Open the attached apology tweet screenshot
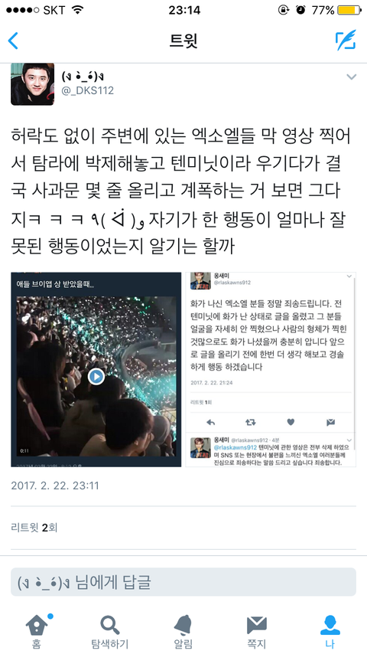Screen dimensions: 367x654 click(x=271, y=369)
